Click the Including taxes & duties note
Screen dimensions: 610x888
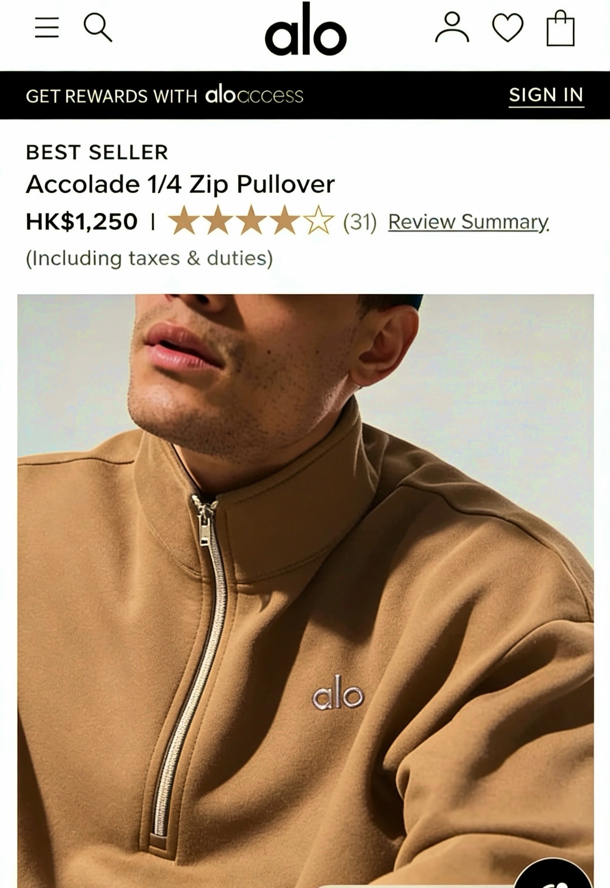pyautogui.click(x=149, y=258)
